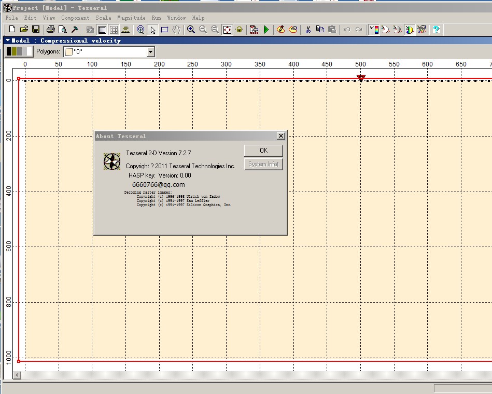Undo with the left curved arrow
This screenshot has height=394, width=492.
(x=347, y=30)
